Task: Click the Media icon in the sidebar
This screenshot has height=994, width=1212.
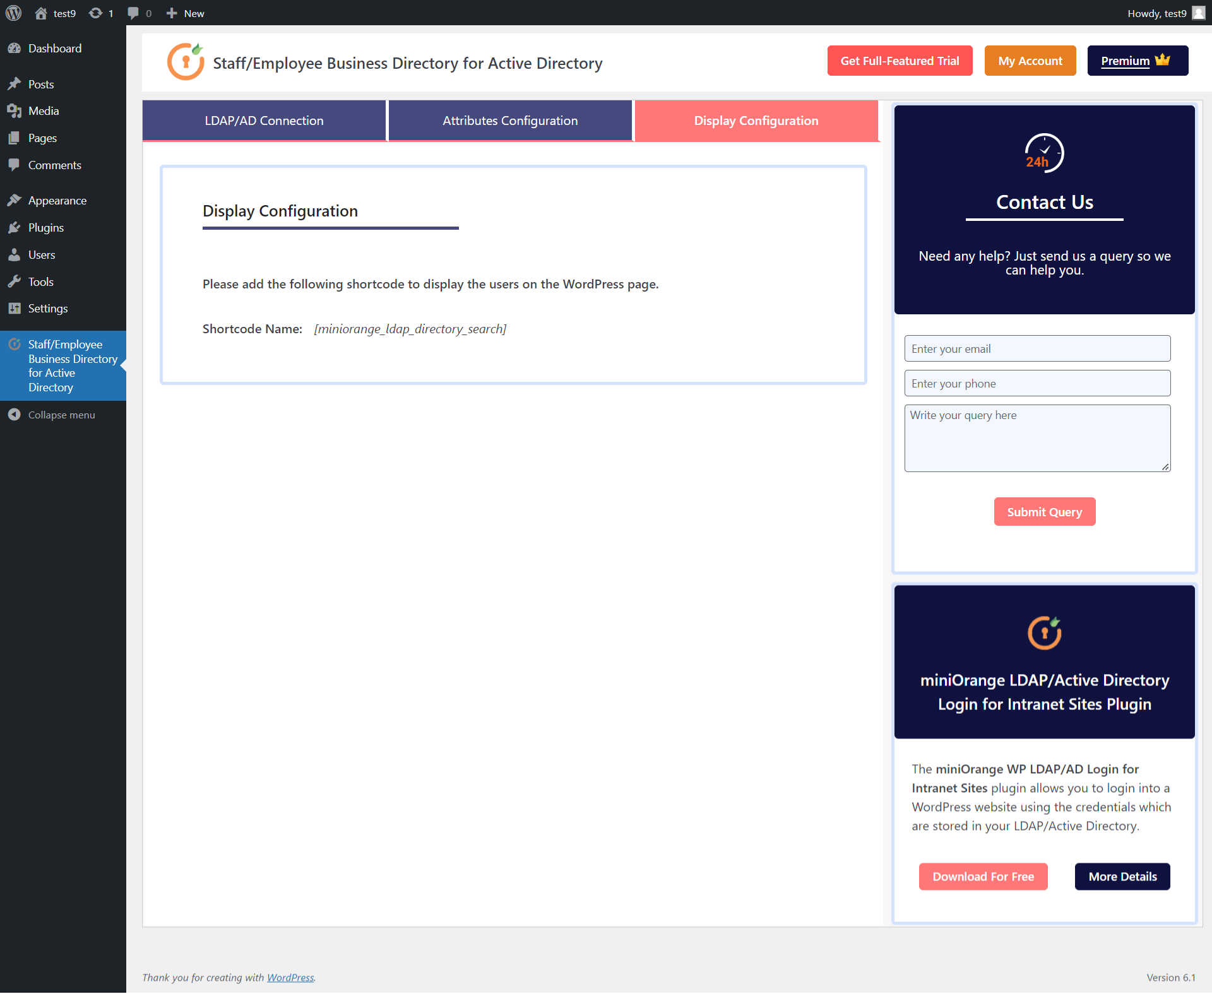Action: pos(15,111)
